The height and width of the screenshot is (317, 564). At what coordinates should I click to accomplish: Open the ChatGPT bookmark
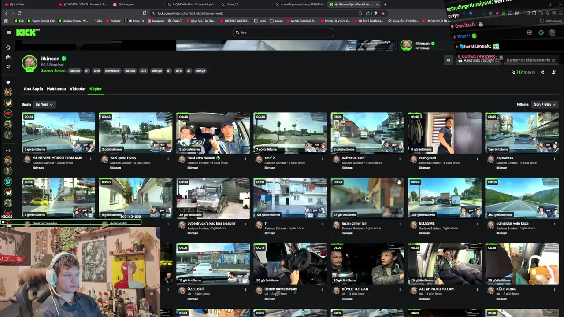(175, 21)
